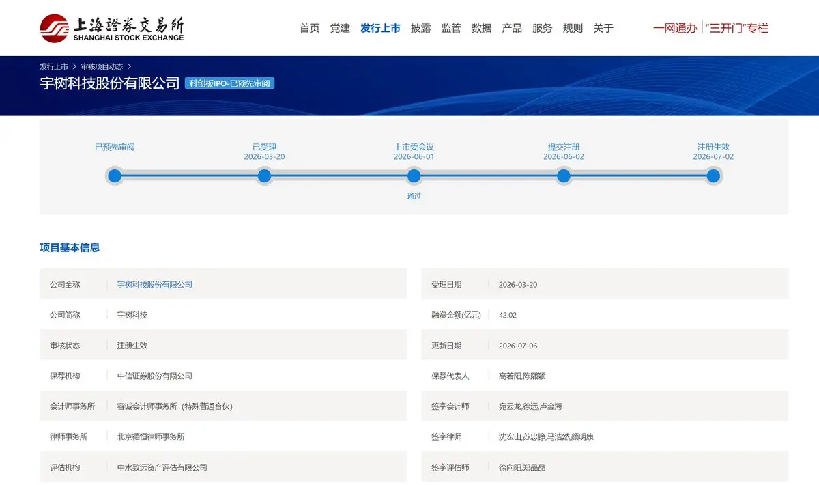
Task: Open the 监管 navigation menu
Action: (x=451, y=28)
